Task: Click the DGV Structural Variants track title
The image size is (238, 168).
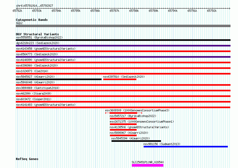Action: pos(37,34)
